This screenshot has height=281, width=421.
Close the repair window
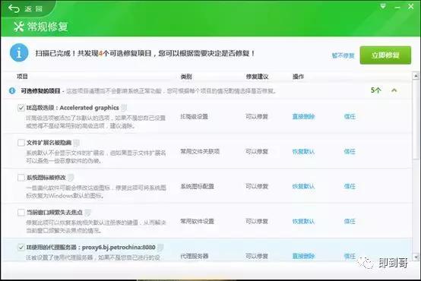411,6
